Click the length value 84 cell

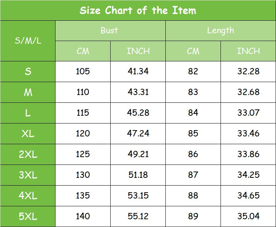[193, 113]
